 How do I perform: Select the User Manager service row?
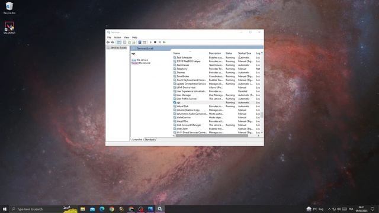(x=217, y=95)
